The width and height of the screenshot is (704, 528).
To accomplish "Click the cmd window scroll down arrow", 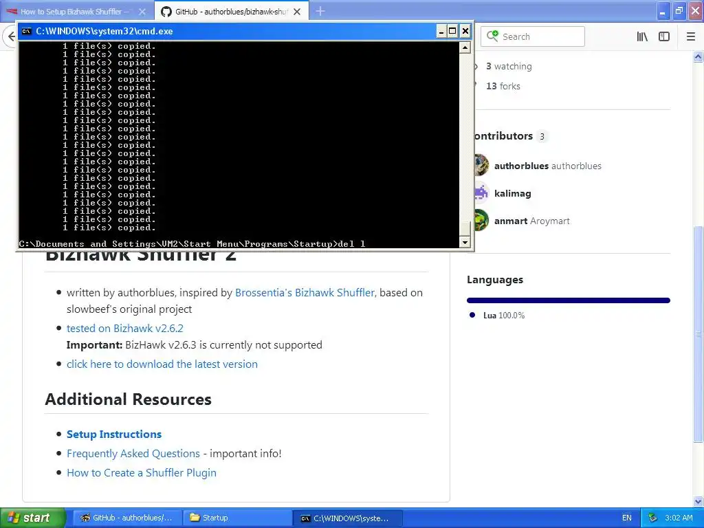I will point(465,242).
